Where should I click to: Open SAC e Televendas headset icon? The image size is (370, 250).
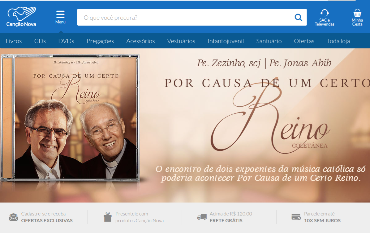pyautogui.click(x=325, y=13)
